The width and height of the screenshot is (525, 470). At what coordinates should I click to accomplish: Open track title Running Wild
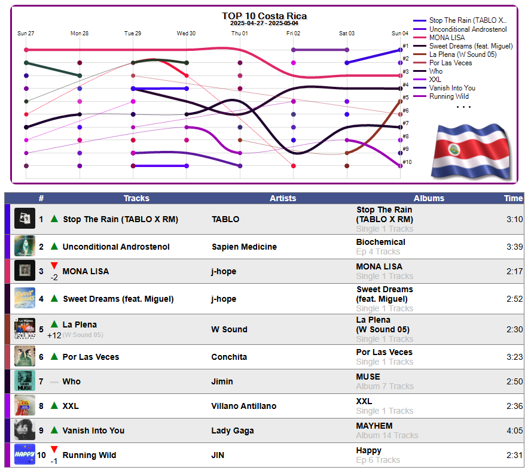click(90, 455)
